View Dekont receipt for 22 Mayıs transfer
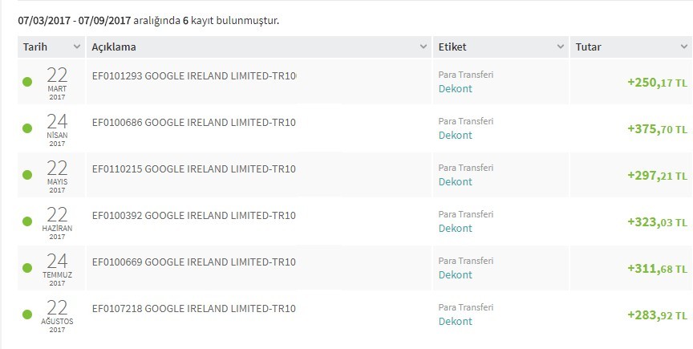Viewport: 693px width, 349px height. [x=456, y=181]
